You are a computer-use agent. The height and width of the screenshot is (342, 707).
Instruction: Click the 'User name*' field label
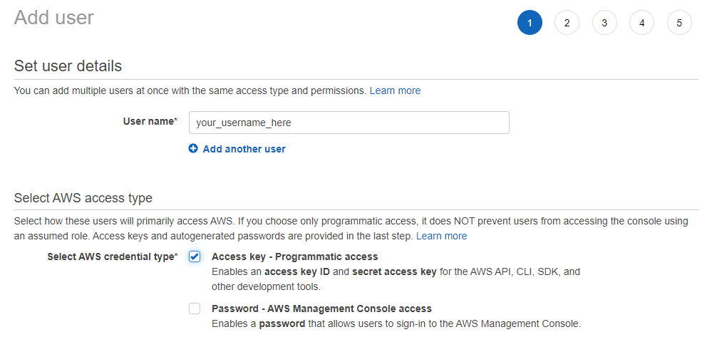coord(150,121)
